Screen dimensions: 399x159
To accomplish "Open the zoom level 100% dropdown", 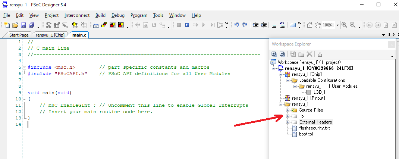I will 338,25.
